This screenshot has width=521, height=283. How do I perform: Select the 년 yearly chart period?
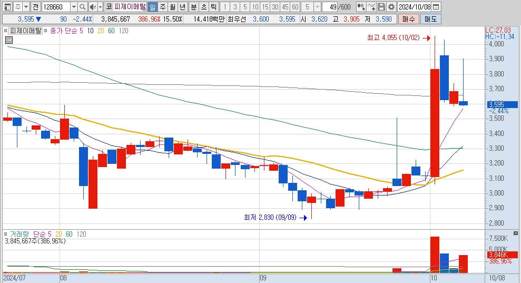182,7
